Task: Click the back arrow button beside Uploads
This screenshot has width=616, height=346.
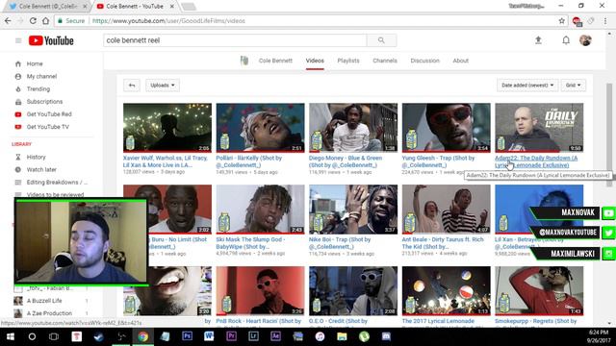Action: pyautogui.click(x=132, y=86)
